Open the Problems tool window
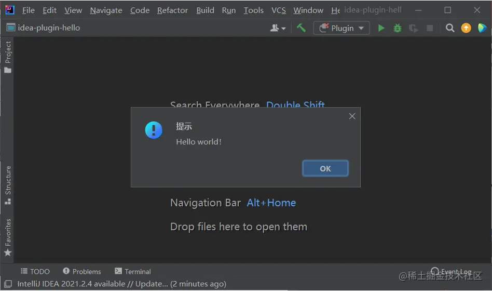 82,271
